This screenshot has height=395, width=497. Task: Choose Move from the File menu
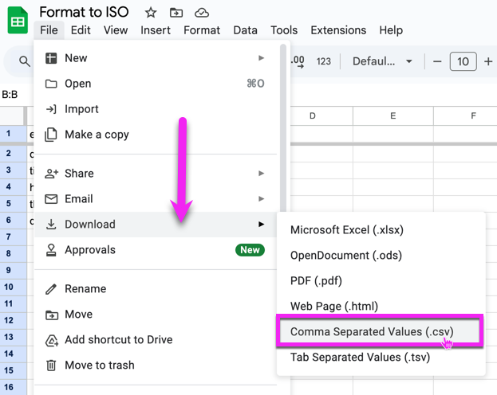pyautogui.click(x=156, y=315)
